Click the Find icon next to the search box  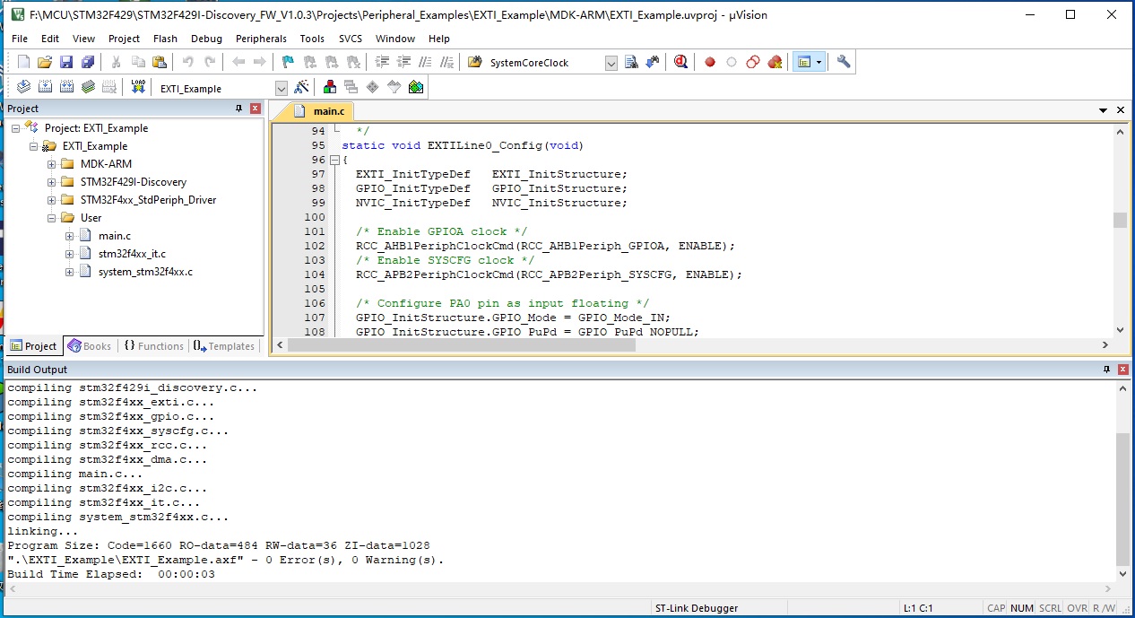point(631,62)
